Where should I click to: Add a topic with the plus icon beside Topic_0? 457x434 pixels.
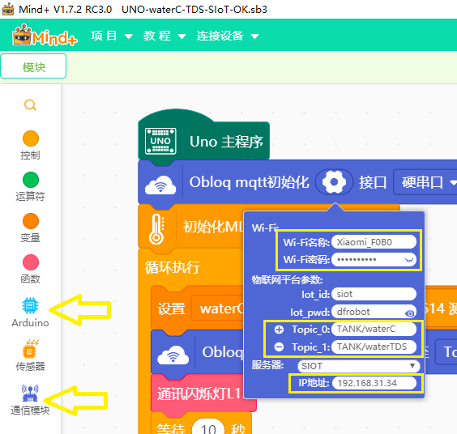pyautogui.click(x=279, y=330)
